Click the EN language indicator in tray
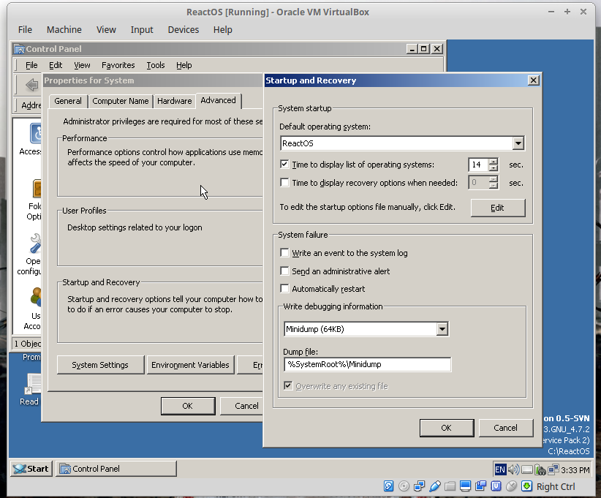This screenshot has height=498, width=601. pos(500,469)
